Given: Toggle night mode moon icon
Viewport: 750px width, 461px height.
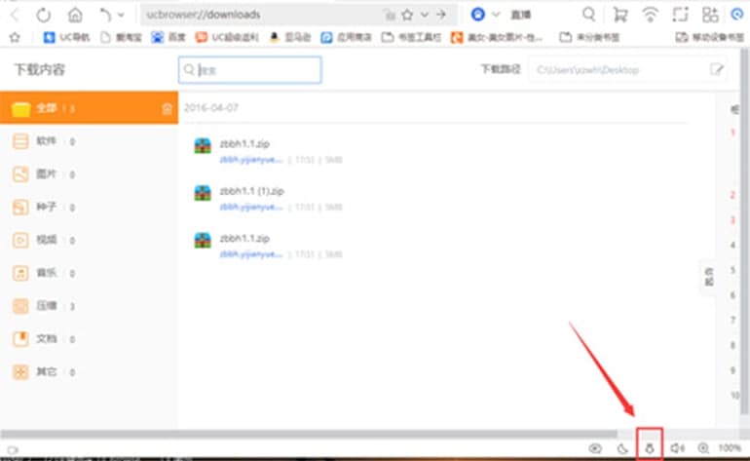Looking at the screenshot, I should (x=622, y=448).
